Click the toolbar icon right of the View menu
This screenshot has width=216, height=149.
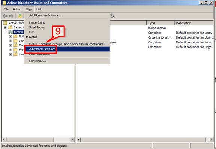pos(113,16)
